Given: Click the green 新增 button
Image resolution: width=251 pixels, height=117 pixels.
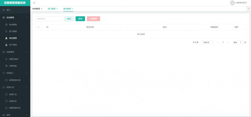Looking at the screenshot, I should (x=80, y=19).
